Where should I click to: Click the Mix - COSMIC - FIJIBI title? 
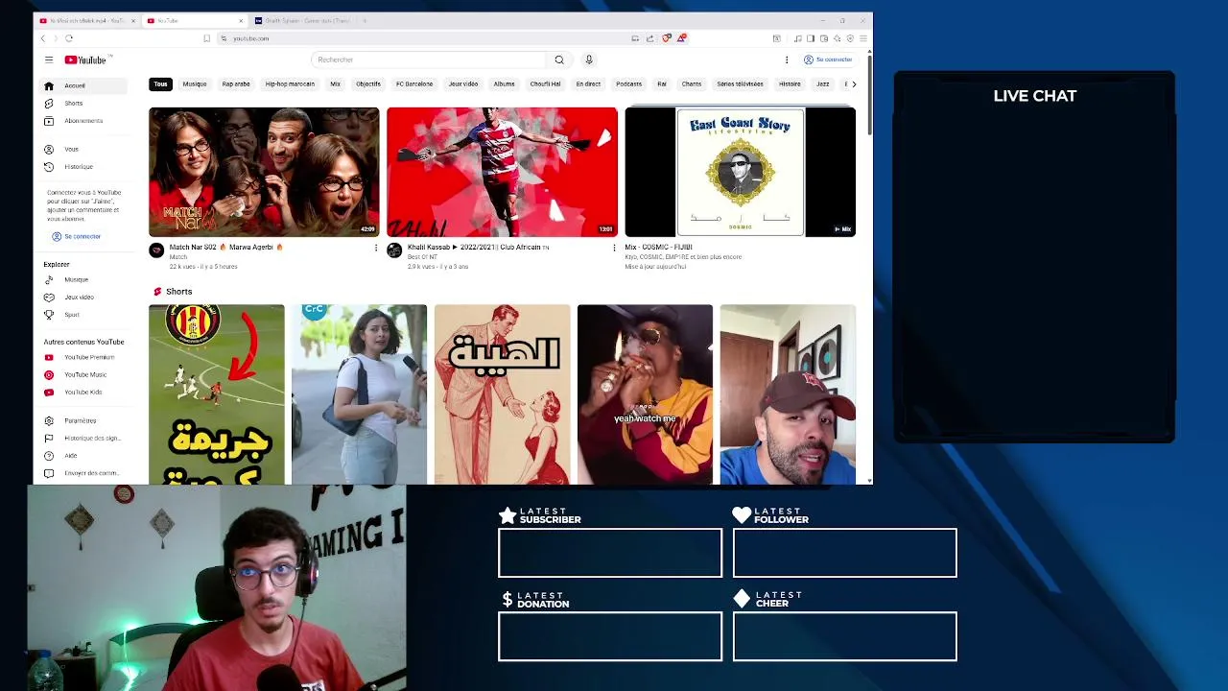click(658, 248)
